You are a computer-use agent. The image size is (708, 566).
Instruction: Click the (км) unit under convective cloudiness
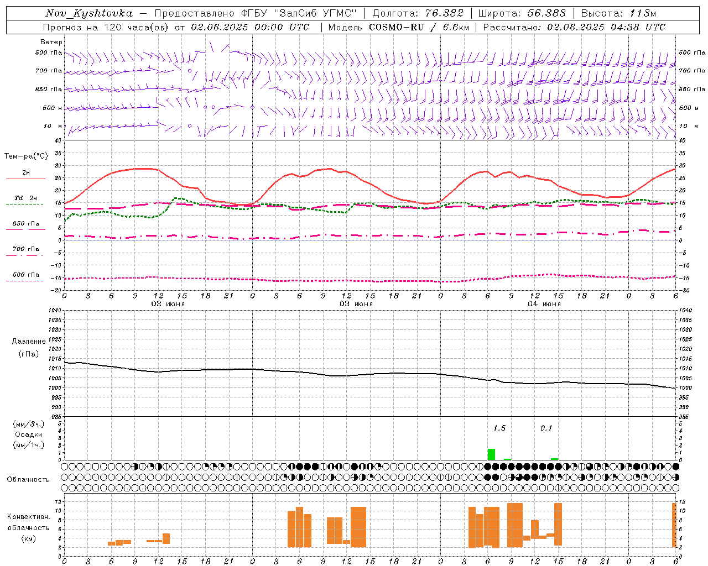[29, 538]
